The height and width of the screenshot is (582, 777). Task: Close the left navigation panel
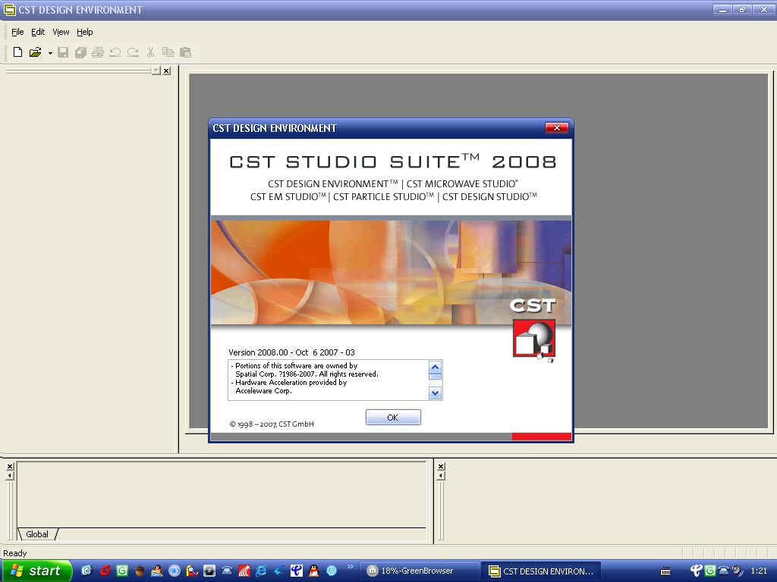(x=166, y=70)
